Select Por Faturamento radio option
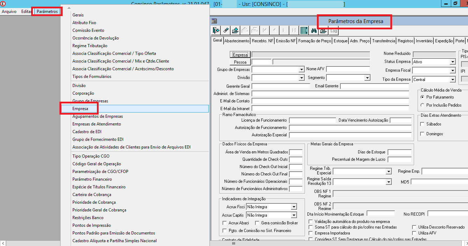Screen dimensions: 468x246 [x=423, y=97]
